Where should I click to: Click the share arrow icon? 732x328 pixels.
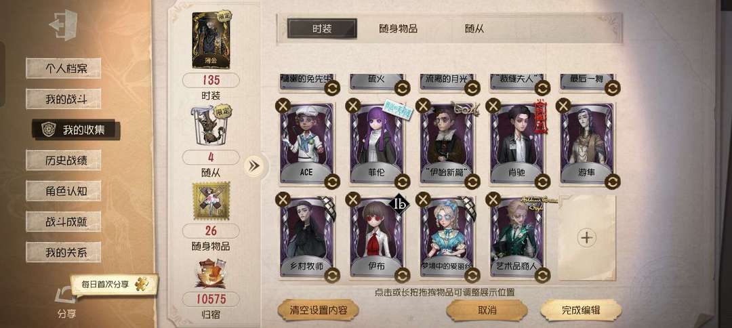pos(65,295)
